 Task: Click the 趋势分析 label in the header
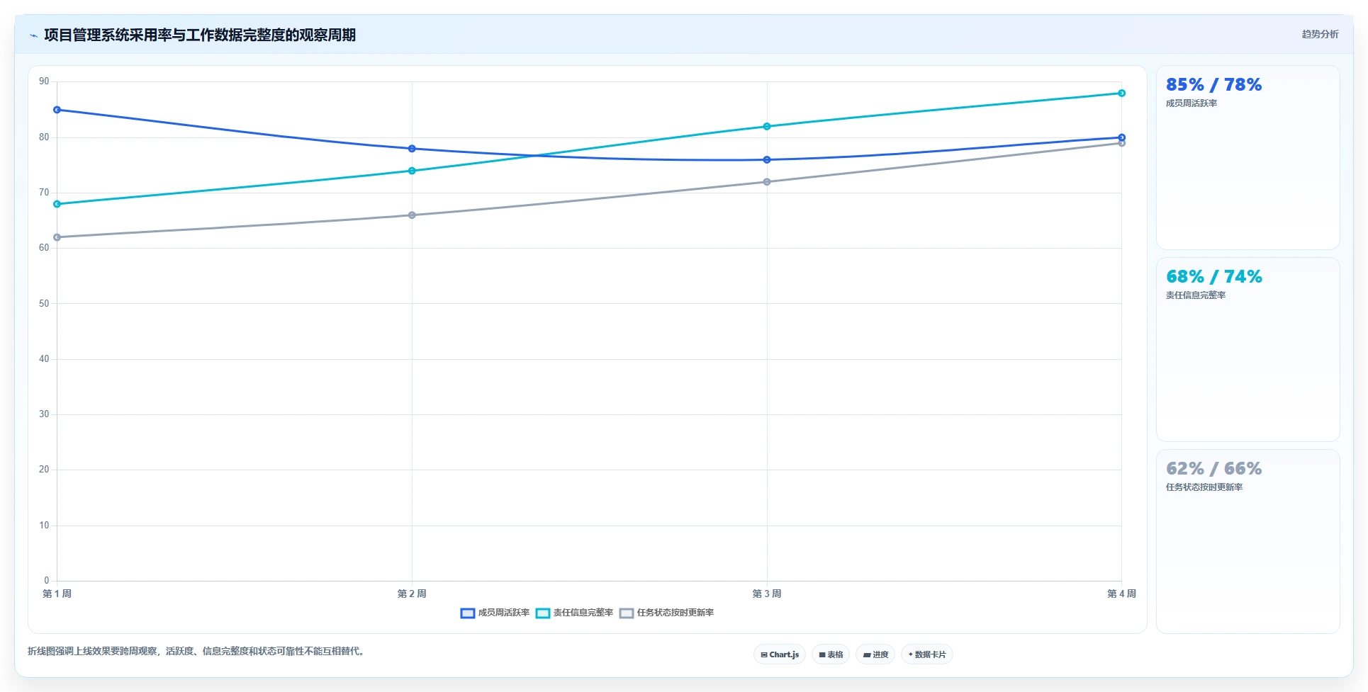pos(1320,34)
